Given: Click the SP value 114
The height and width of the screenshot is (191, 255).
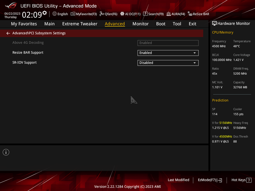Looking at the screenshot, I should (x=215, y=114).
